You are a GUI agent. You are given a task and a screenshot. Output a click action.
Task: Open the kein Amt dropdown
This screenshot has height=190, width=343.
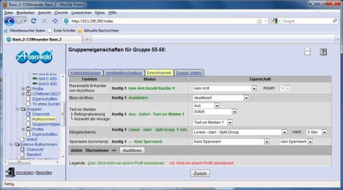[224, 88]
